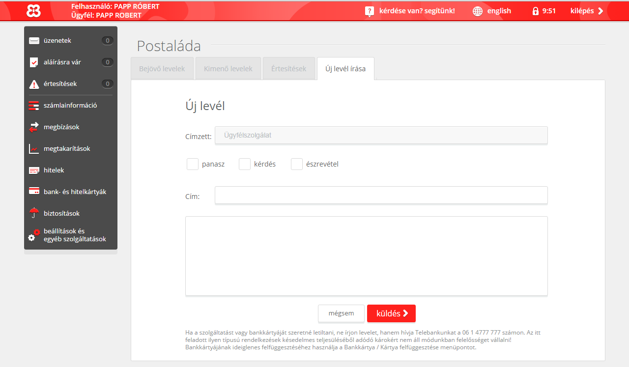Switch language via english link
Screen dimensions: 629x367
[499, 11]
